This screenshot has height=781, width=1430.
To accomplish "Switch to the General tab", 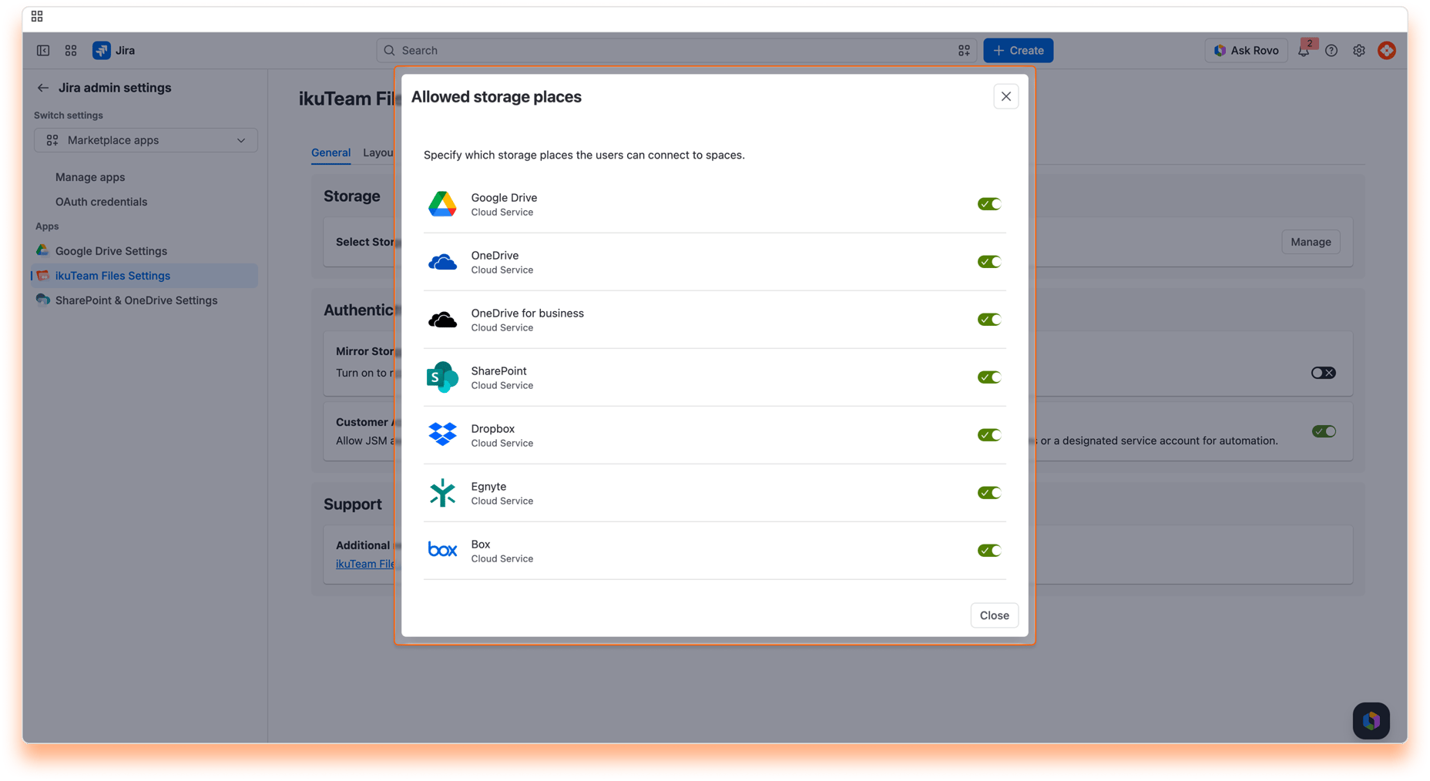I will tap(331, 153).
